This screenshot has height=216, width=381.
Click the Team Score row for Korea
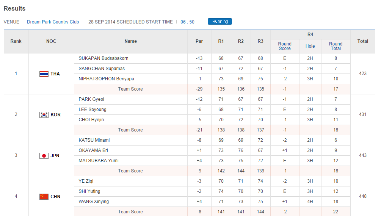click(x=130, y=130)
